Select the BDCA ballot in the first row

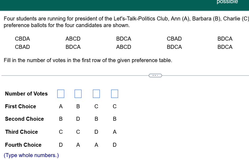point(124,39)
